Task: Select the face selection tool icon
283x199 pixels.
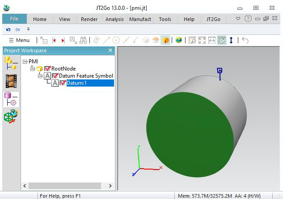Action: 97,40
